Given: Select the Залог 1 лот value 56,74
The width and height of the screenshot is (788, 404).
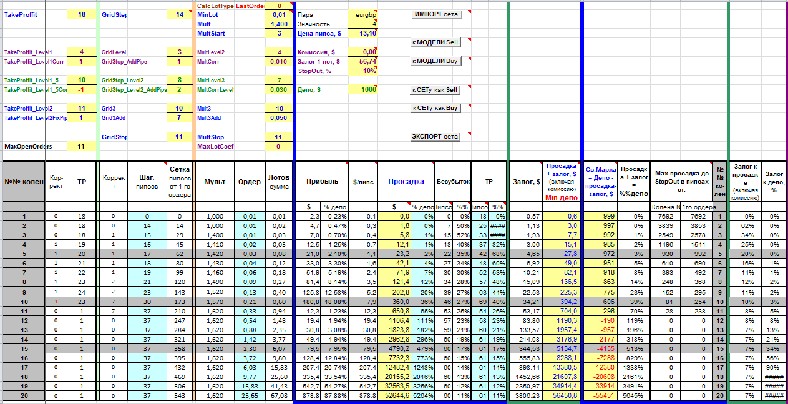Looking at the screenshot, I should [362, 61].
